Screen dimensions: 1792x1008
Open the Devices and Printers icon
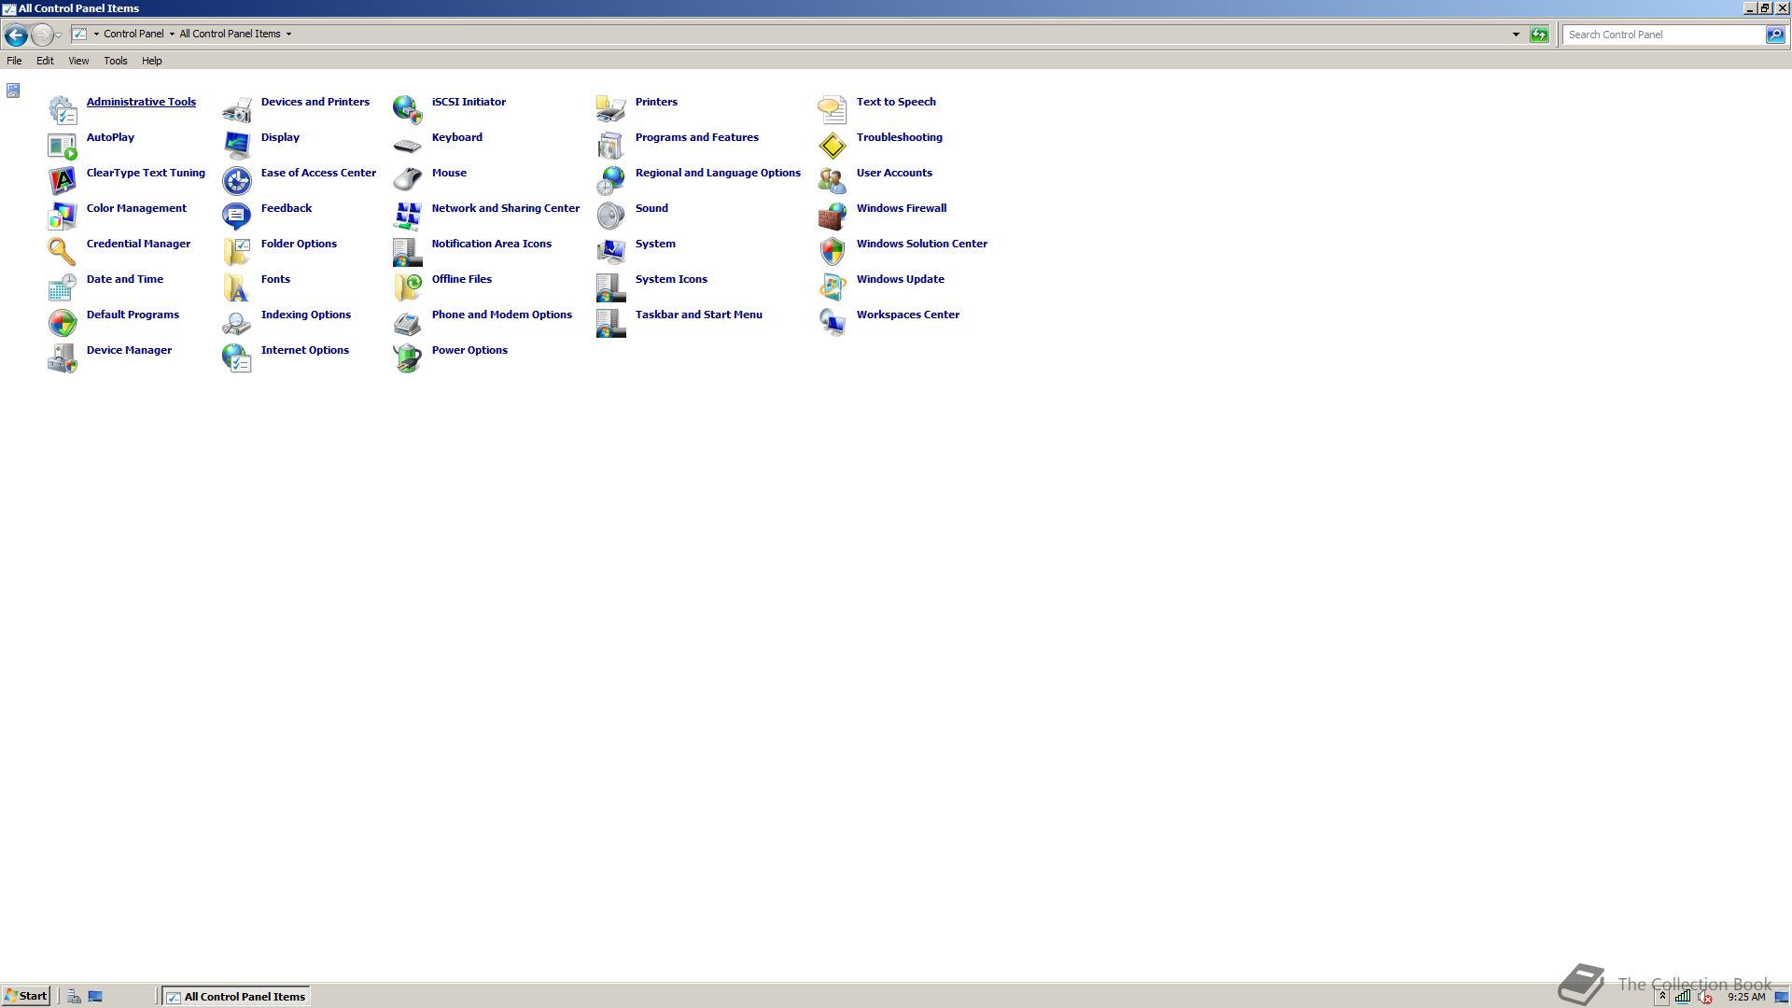[x=237, y=110]
